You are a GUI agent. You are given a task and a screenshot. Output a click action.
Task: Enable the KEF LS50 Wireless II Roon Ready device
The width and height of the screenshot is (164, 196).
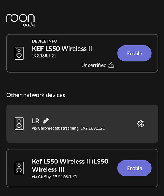click(135, 53)
